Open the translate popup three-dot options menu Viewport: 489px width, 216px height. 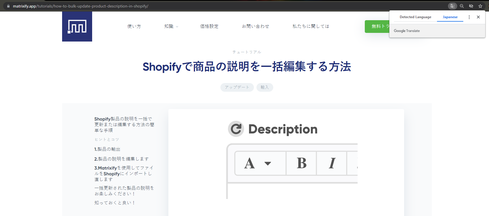click(x=469, y=17)
